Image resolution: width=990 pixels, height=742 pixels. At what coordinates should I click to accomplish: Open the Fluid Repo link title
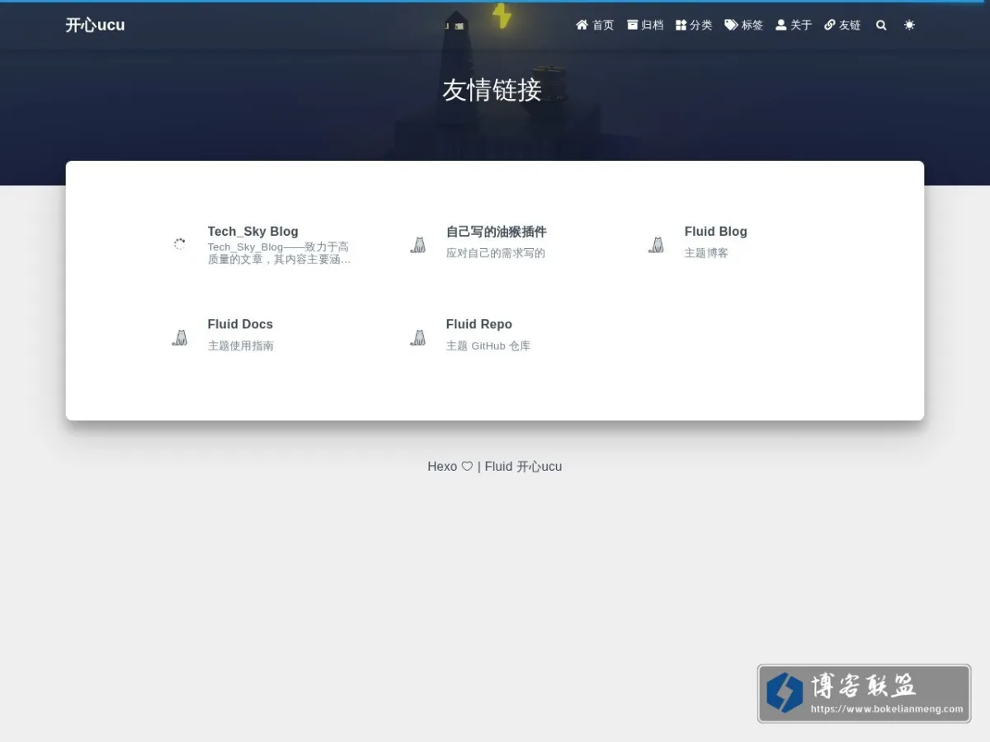click(x=479, y=324)
